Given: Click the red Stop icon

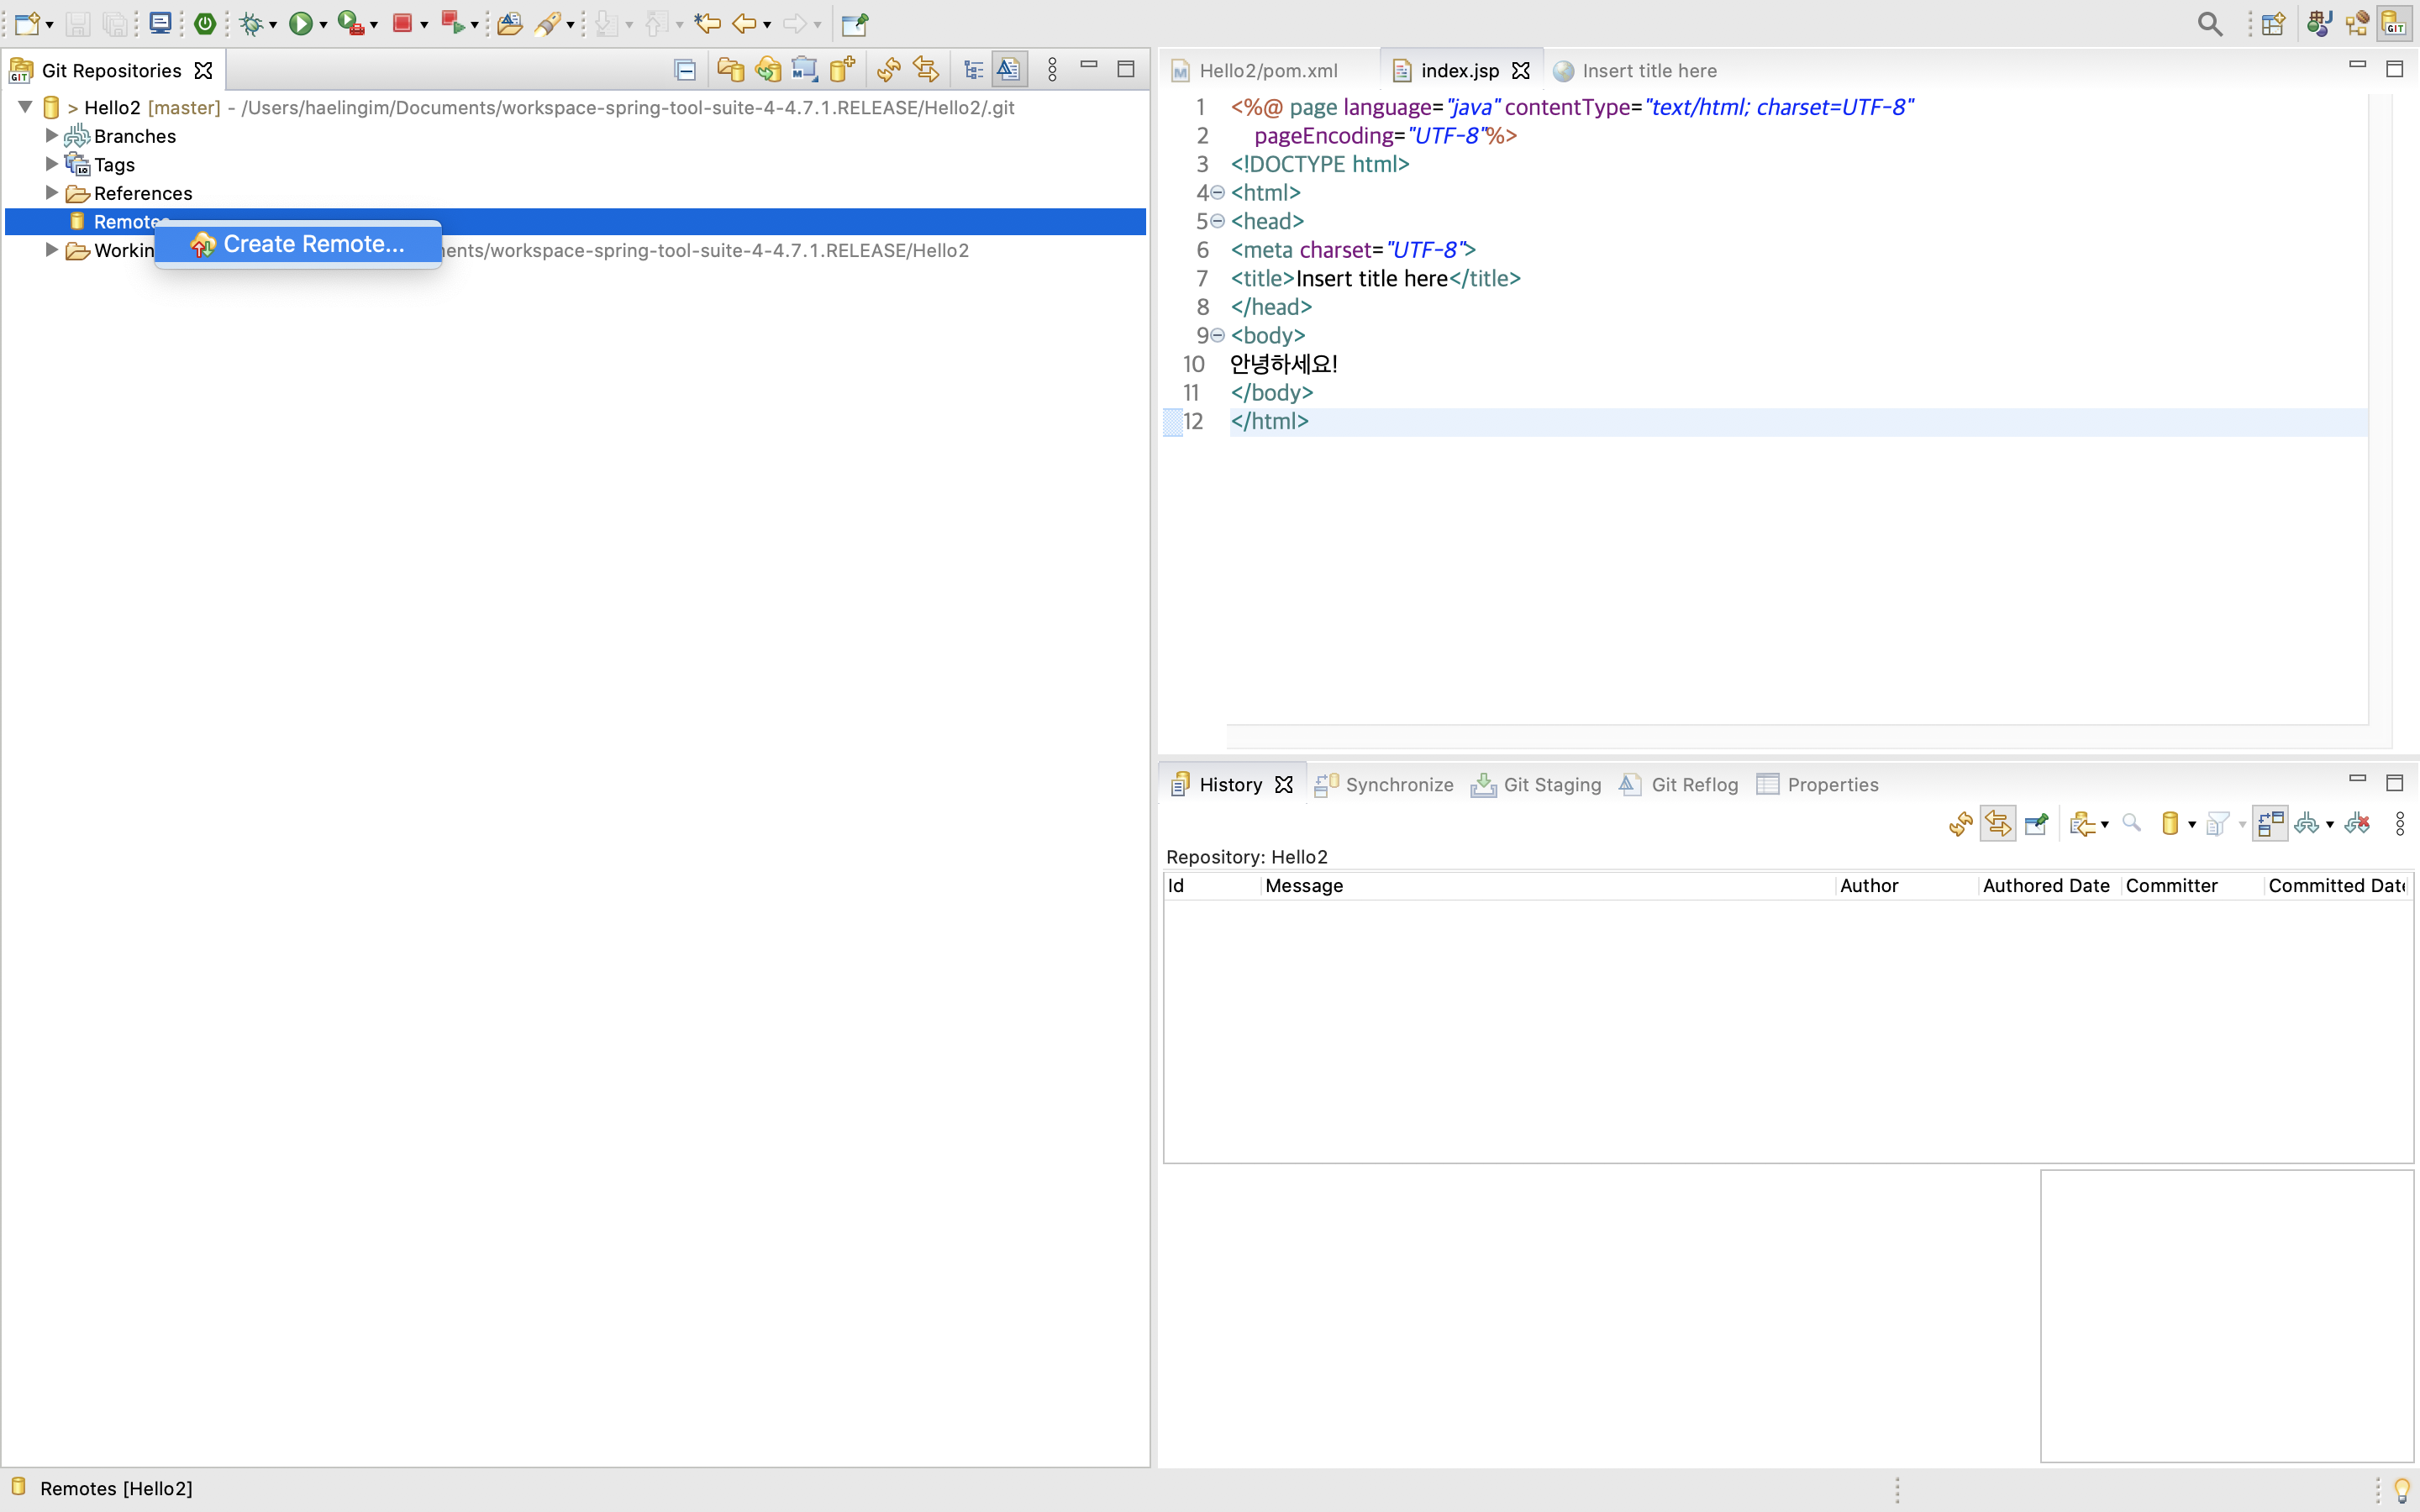Looking at the screenshot, I should click(402, 23).
